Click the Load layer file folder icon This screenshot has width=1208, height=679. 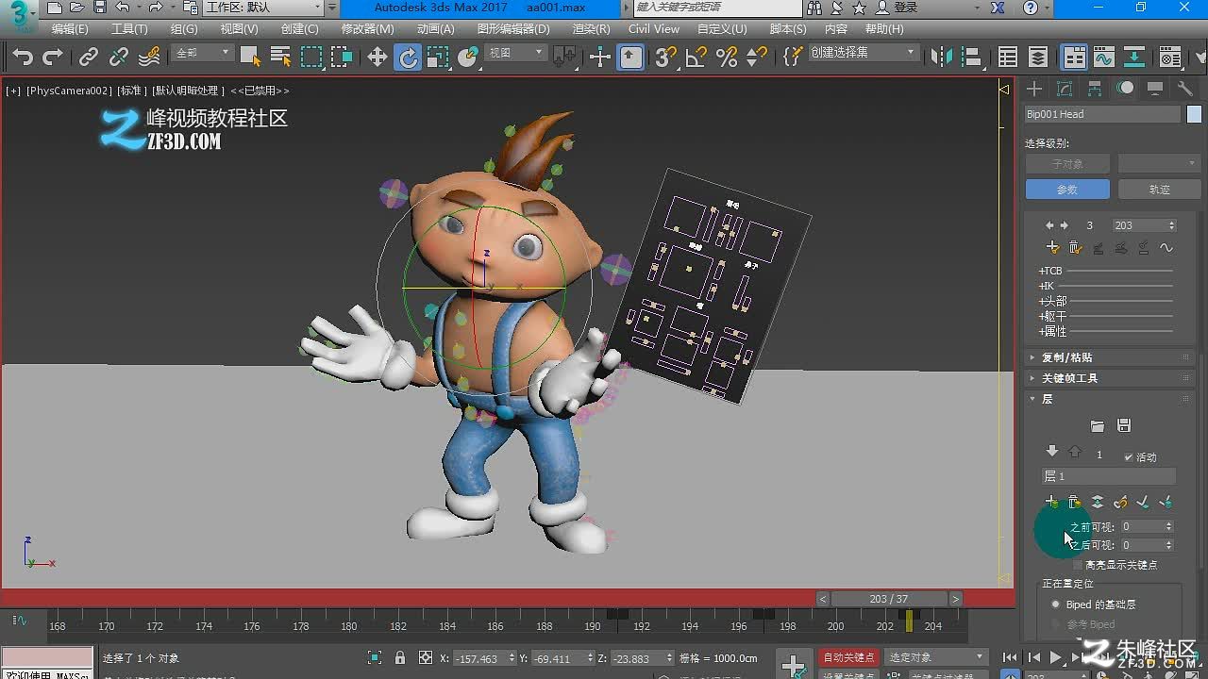point(1097,426)
